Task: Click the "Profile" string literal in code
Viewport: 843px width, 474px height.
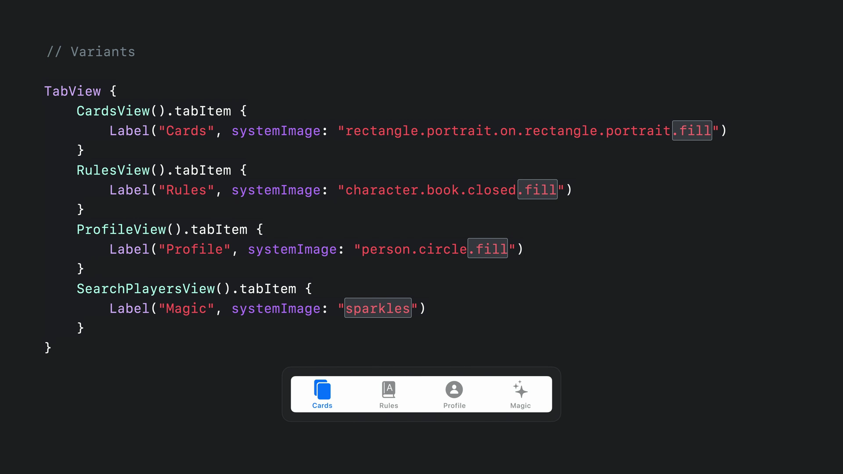Action: [x=194, y=249]
